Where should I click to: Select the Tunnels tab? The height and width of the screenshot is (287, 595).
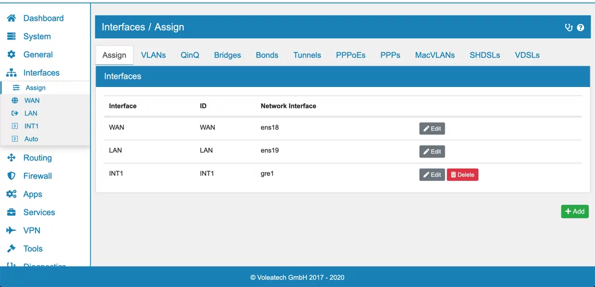pyautogui.click(x=307, y=55)
